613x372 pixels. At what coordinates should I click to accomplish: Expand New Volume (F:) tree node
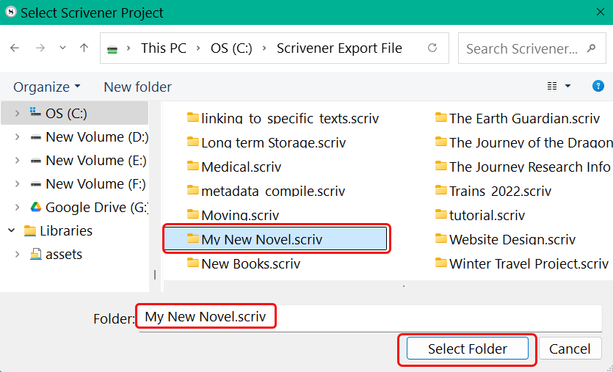click(x=17, y=184)
